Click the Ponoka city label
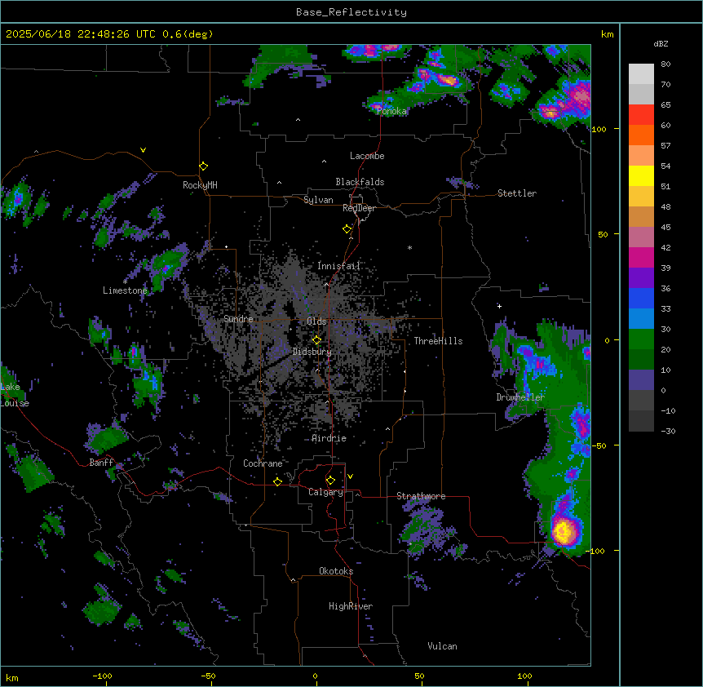 pos(391,111)
